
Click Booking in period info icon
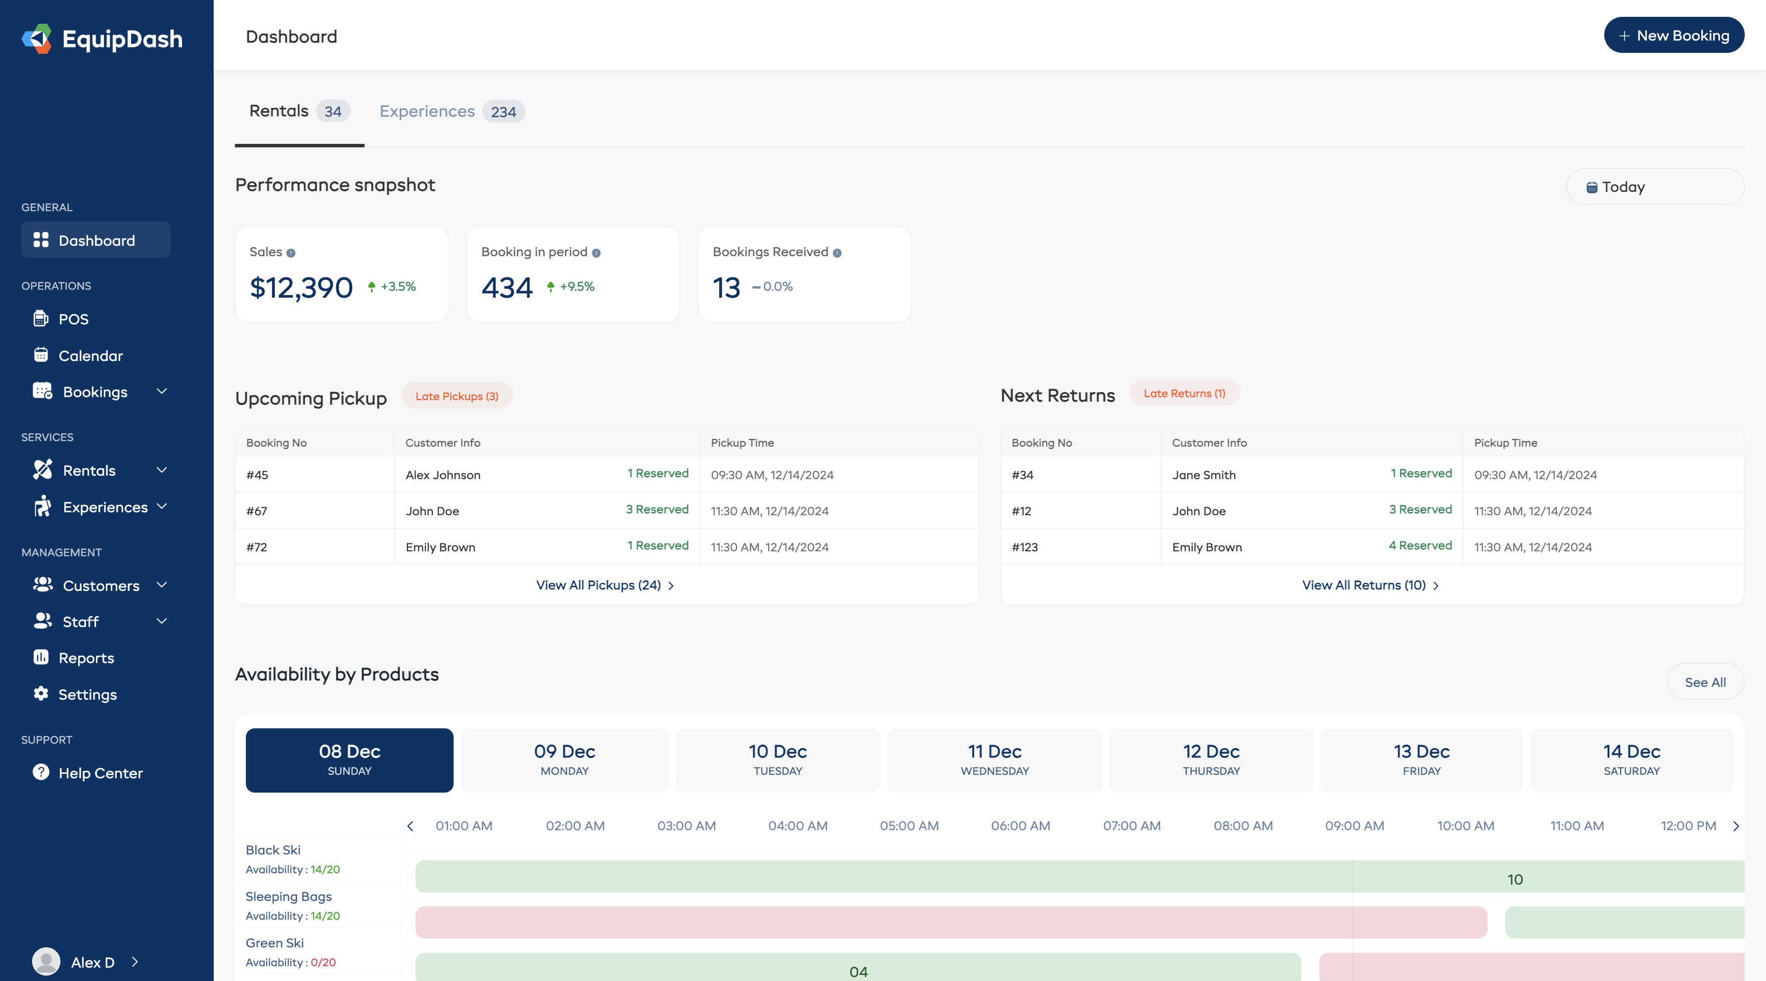tap(597, 253)
